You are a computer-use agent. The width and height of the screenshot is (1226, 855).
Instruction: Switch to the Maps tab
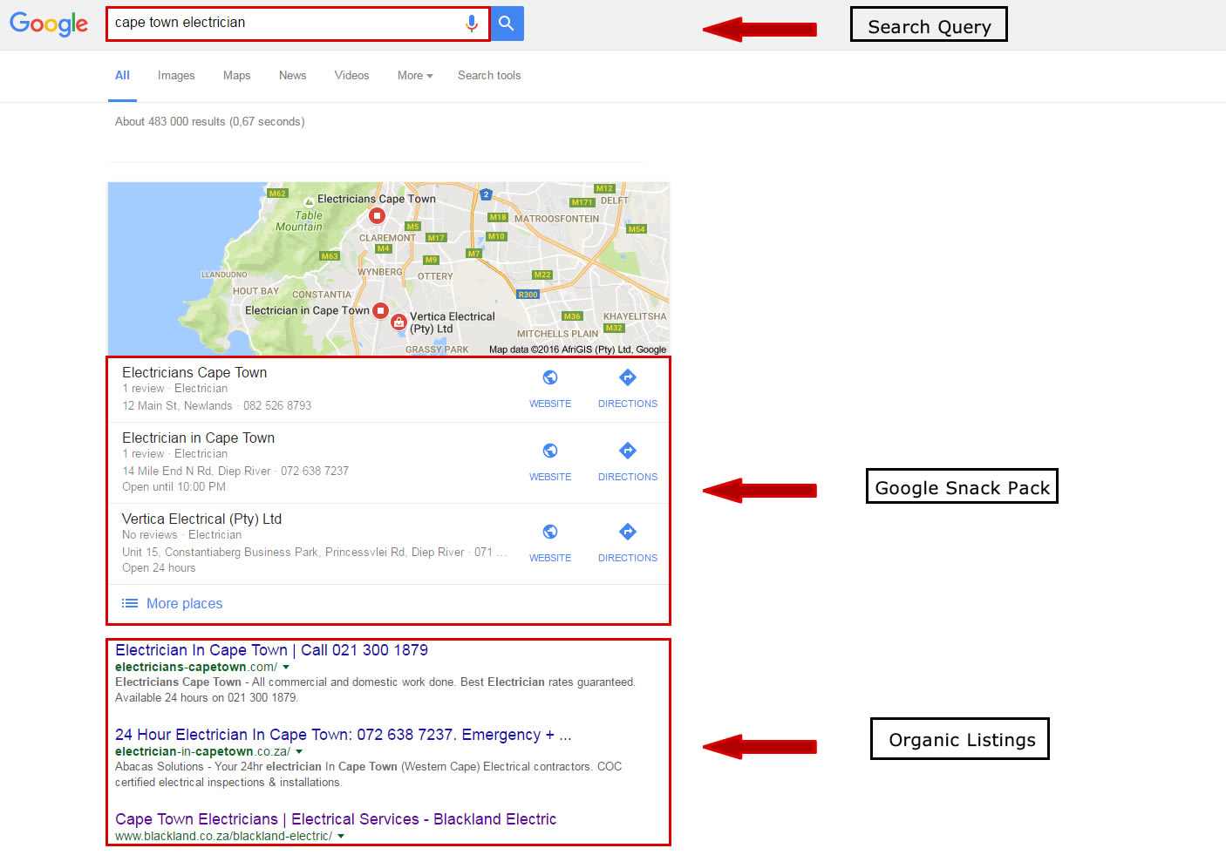coord(236,76)
